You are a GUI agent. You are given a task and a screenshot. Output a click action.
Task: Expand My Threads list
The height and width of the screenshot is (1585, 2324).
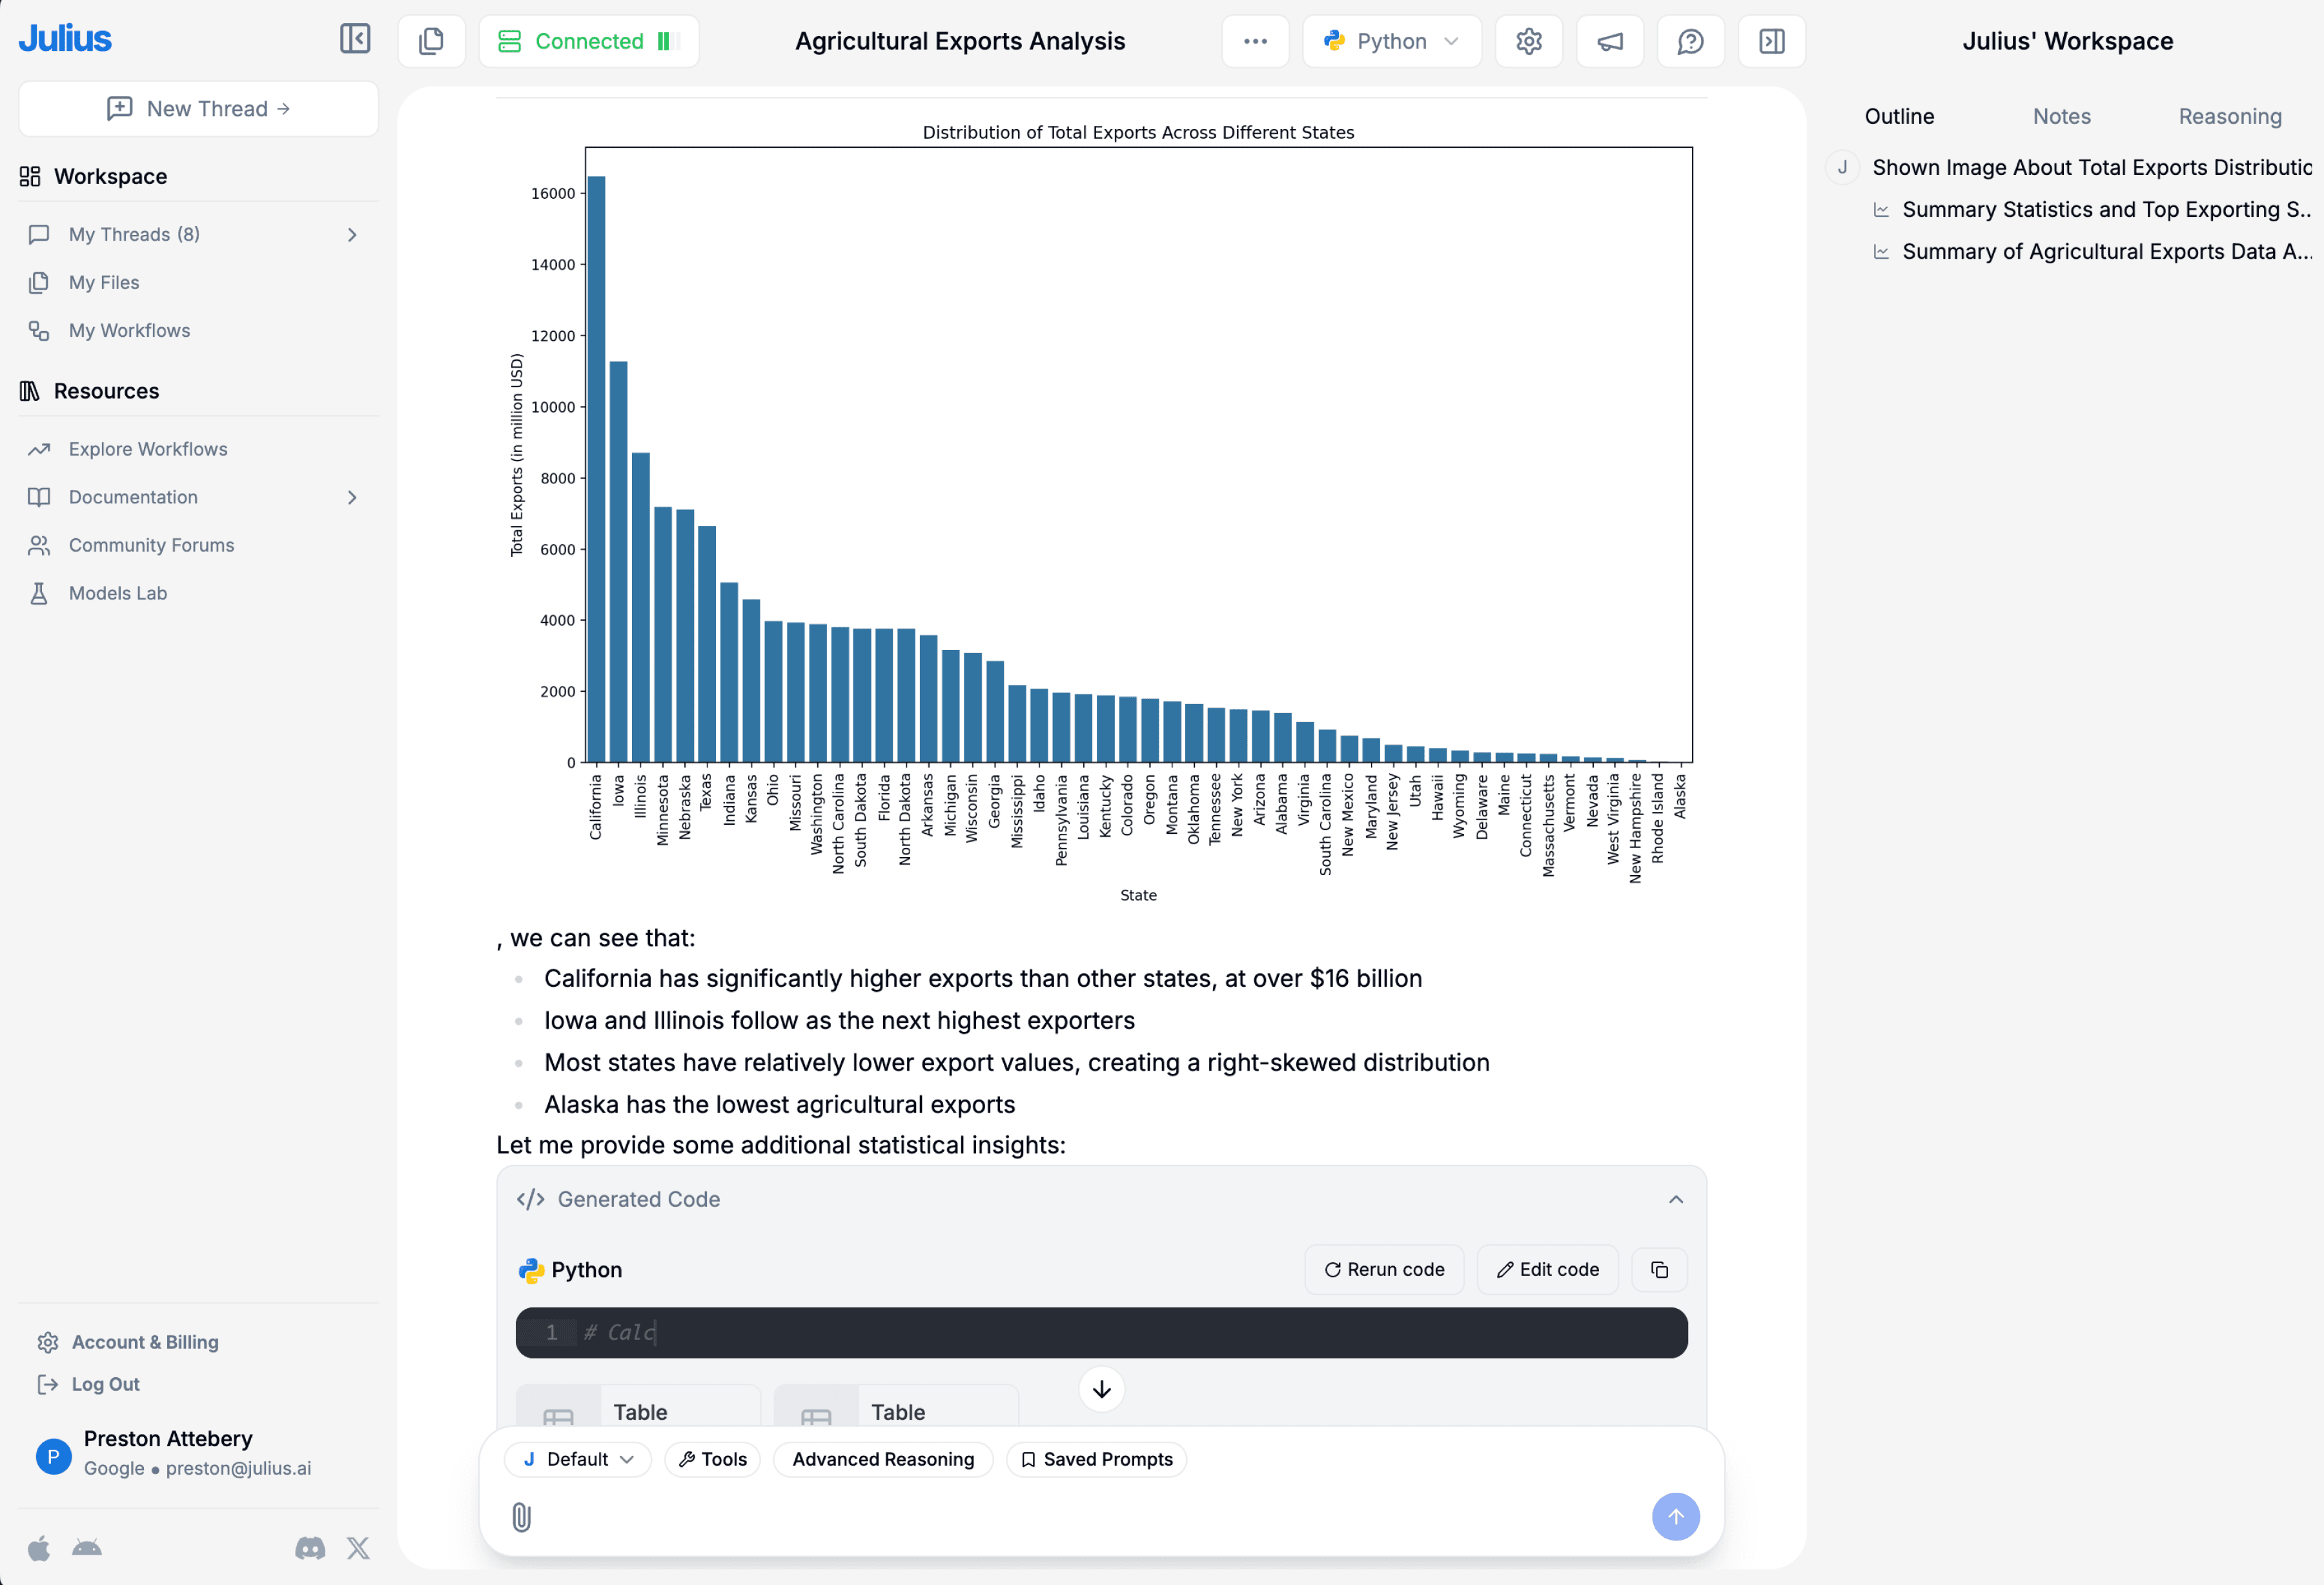[x=352, y=234]
